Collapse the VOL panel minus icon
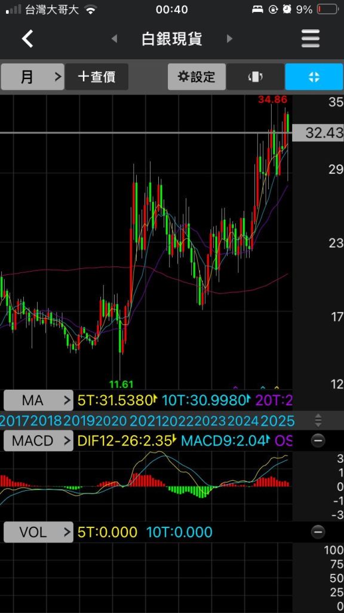The height and width of the screenshot is (613, 344). [318, 532]
